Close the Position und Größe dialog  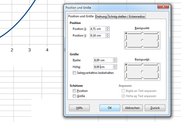point(163,6)
